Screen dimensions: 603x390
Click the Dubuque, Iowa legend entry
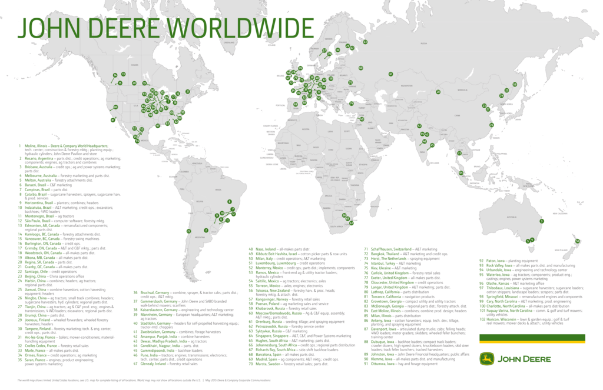pyautogui.click(x=416, y=345)
